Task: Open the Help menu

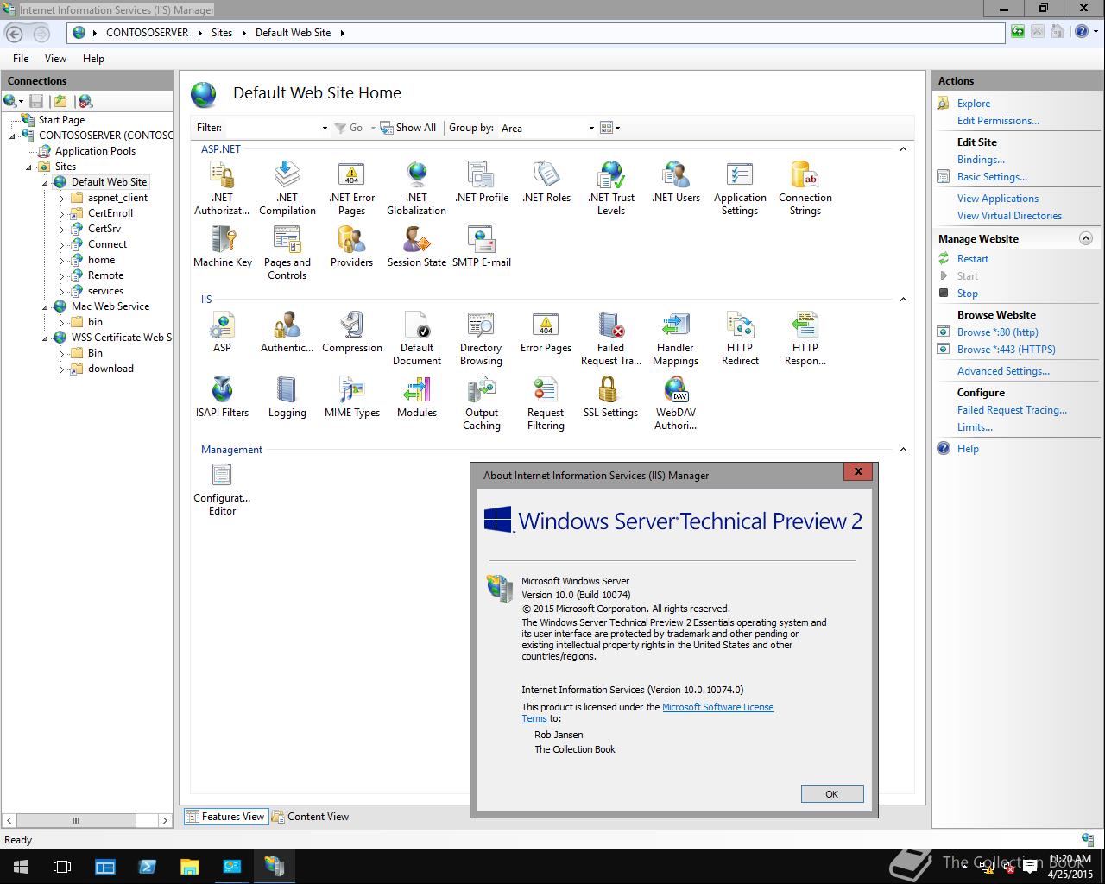Action: tap(93, 59)
